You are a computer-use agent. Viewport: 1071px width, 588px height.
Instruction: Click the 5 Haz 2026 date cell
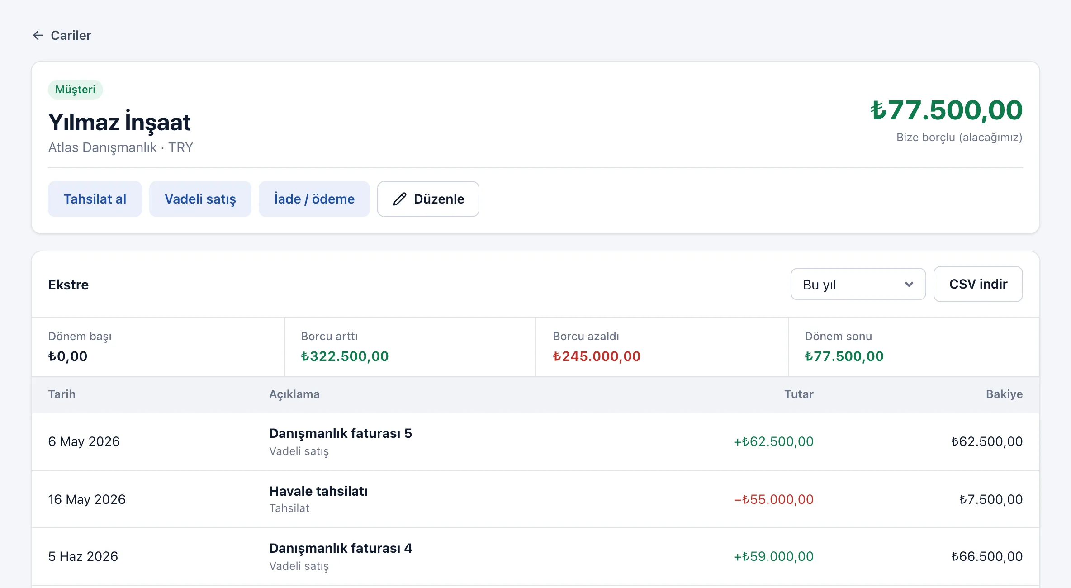(x=83, y=556)
